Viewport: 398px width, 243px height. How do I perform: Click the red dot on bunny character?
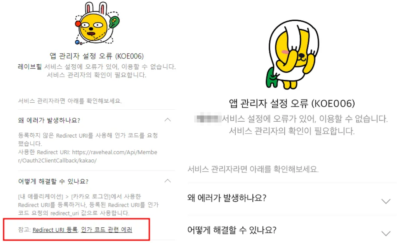coord(78,24)
